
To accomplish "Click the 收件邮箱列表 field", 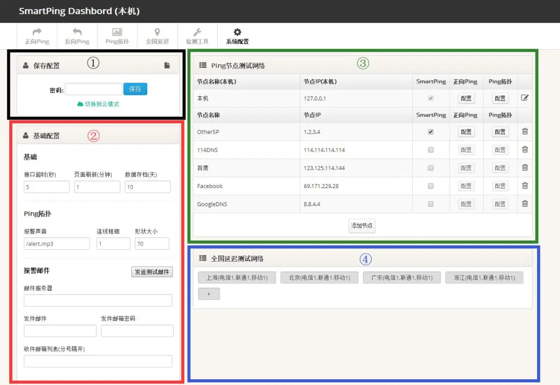I will (98, 361).
